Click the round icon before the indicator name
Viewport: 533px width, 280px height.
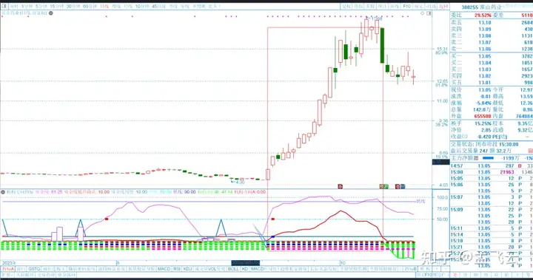[3, 192]
